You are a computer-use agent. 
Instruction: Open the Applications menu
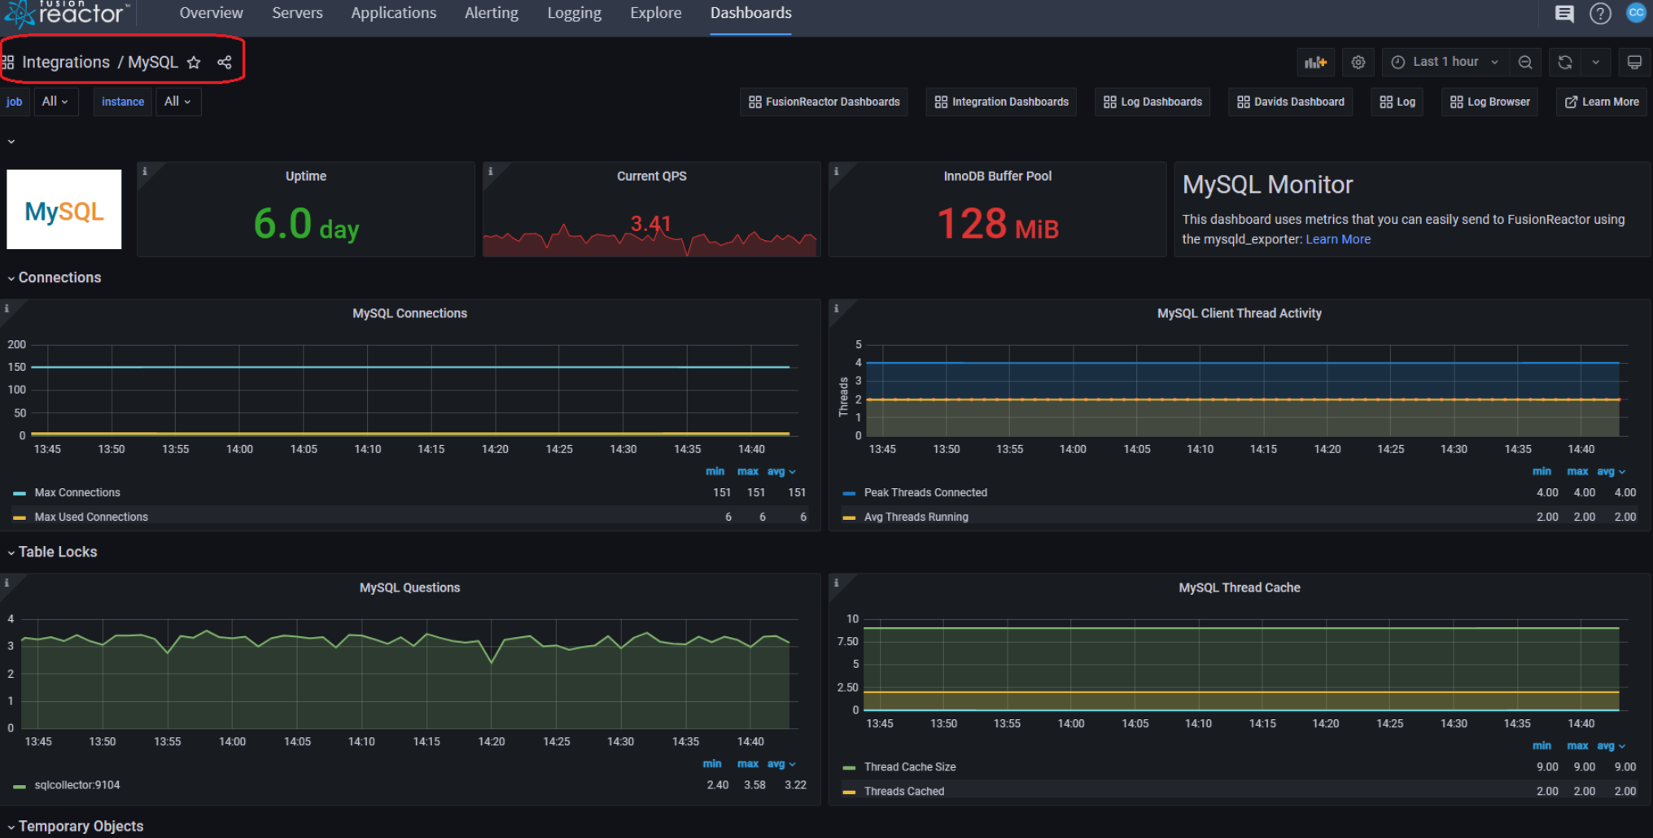tap(393, 13)
